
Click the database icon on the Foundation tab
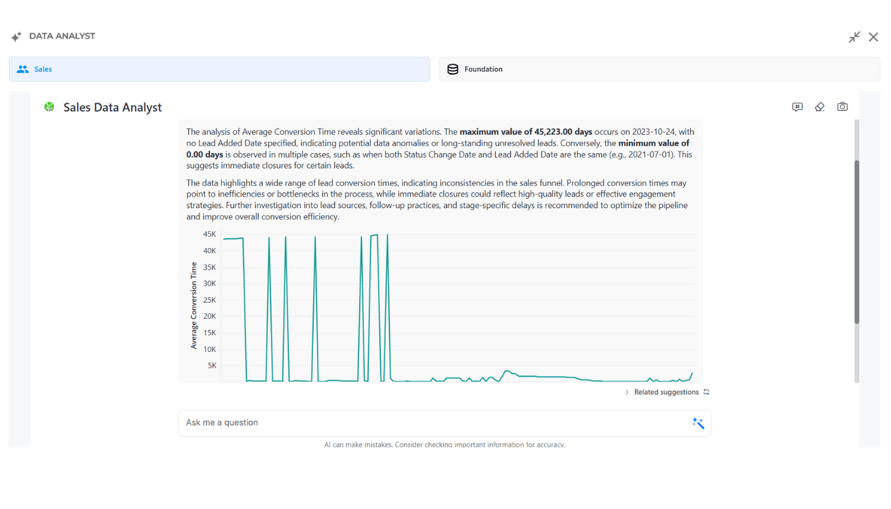pos(453,69)
